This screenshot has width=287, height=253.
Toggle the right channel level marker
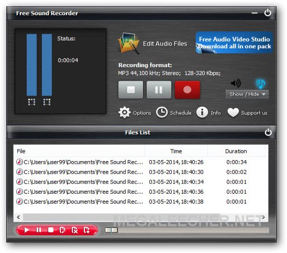[x=47, y=102]
